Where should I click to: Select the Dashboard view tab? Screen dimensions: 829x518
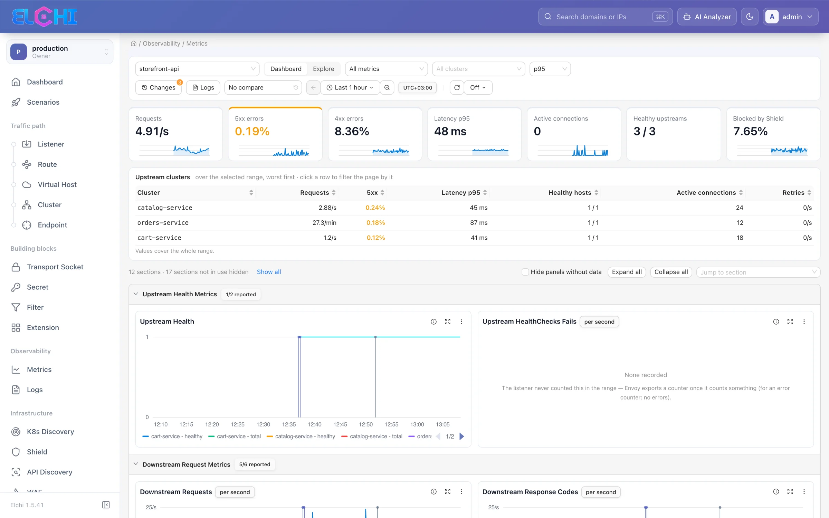(286, 69)
